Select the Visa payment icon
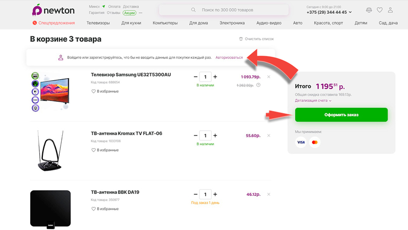This screenshot has height=230, width=408. pos(301,142)
